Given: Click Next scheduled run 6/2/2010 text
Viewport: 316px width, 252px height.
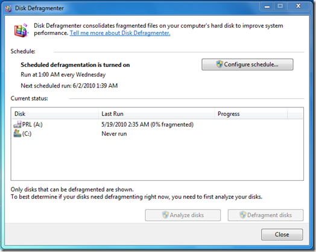Looking at the screenshot, I should [x=69, y=86].
